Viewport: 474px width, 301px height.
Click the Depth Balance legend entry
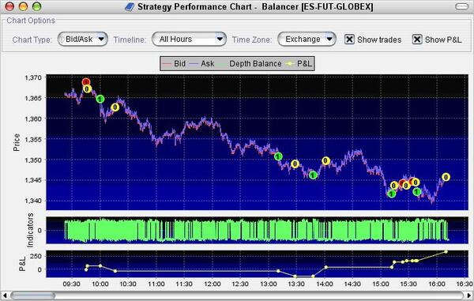[x=251, y=64]
